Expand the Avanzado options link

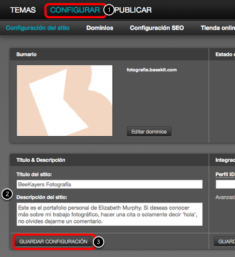(x=225, y=197)
